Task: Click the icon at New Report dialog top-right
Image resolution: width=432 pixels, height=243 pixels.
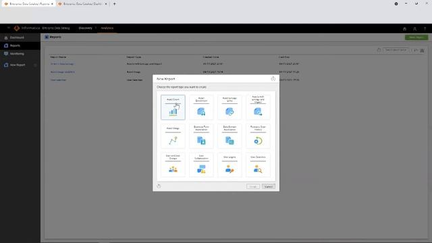Action: 273,79
